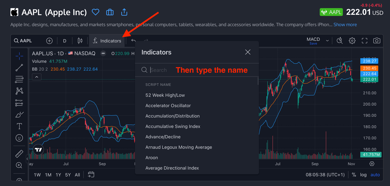The height and width of the screenshot is (186, 390).
Task: Collapse the chart legend with chevron
Action: 37,77
